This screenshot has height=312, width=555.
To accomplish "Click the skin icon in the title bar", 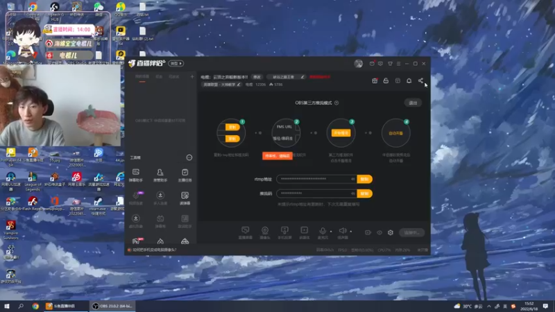I will (x=390, y=64).
